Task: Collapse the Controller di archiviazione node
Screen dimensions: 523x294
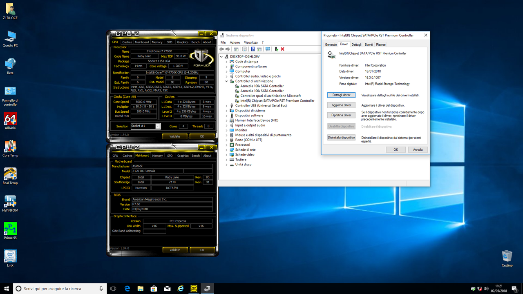Action: point(227,81)
